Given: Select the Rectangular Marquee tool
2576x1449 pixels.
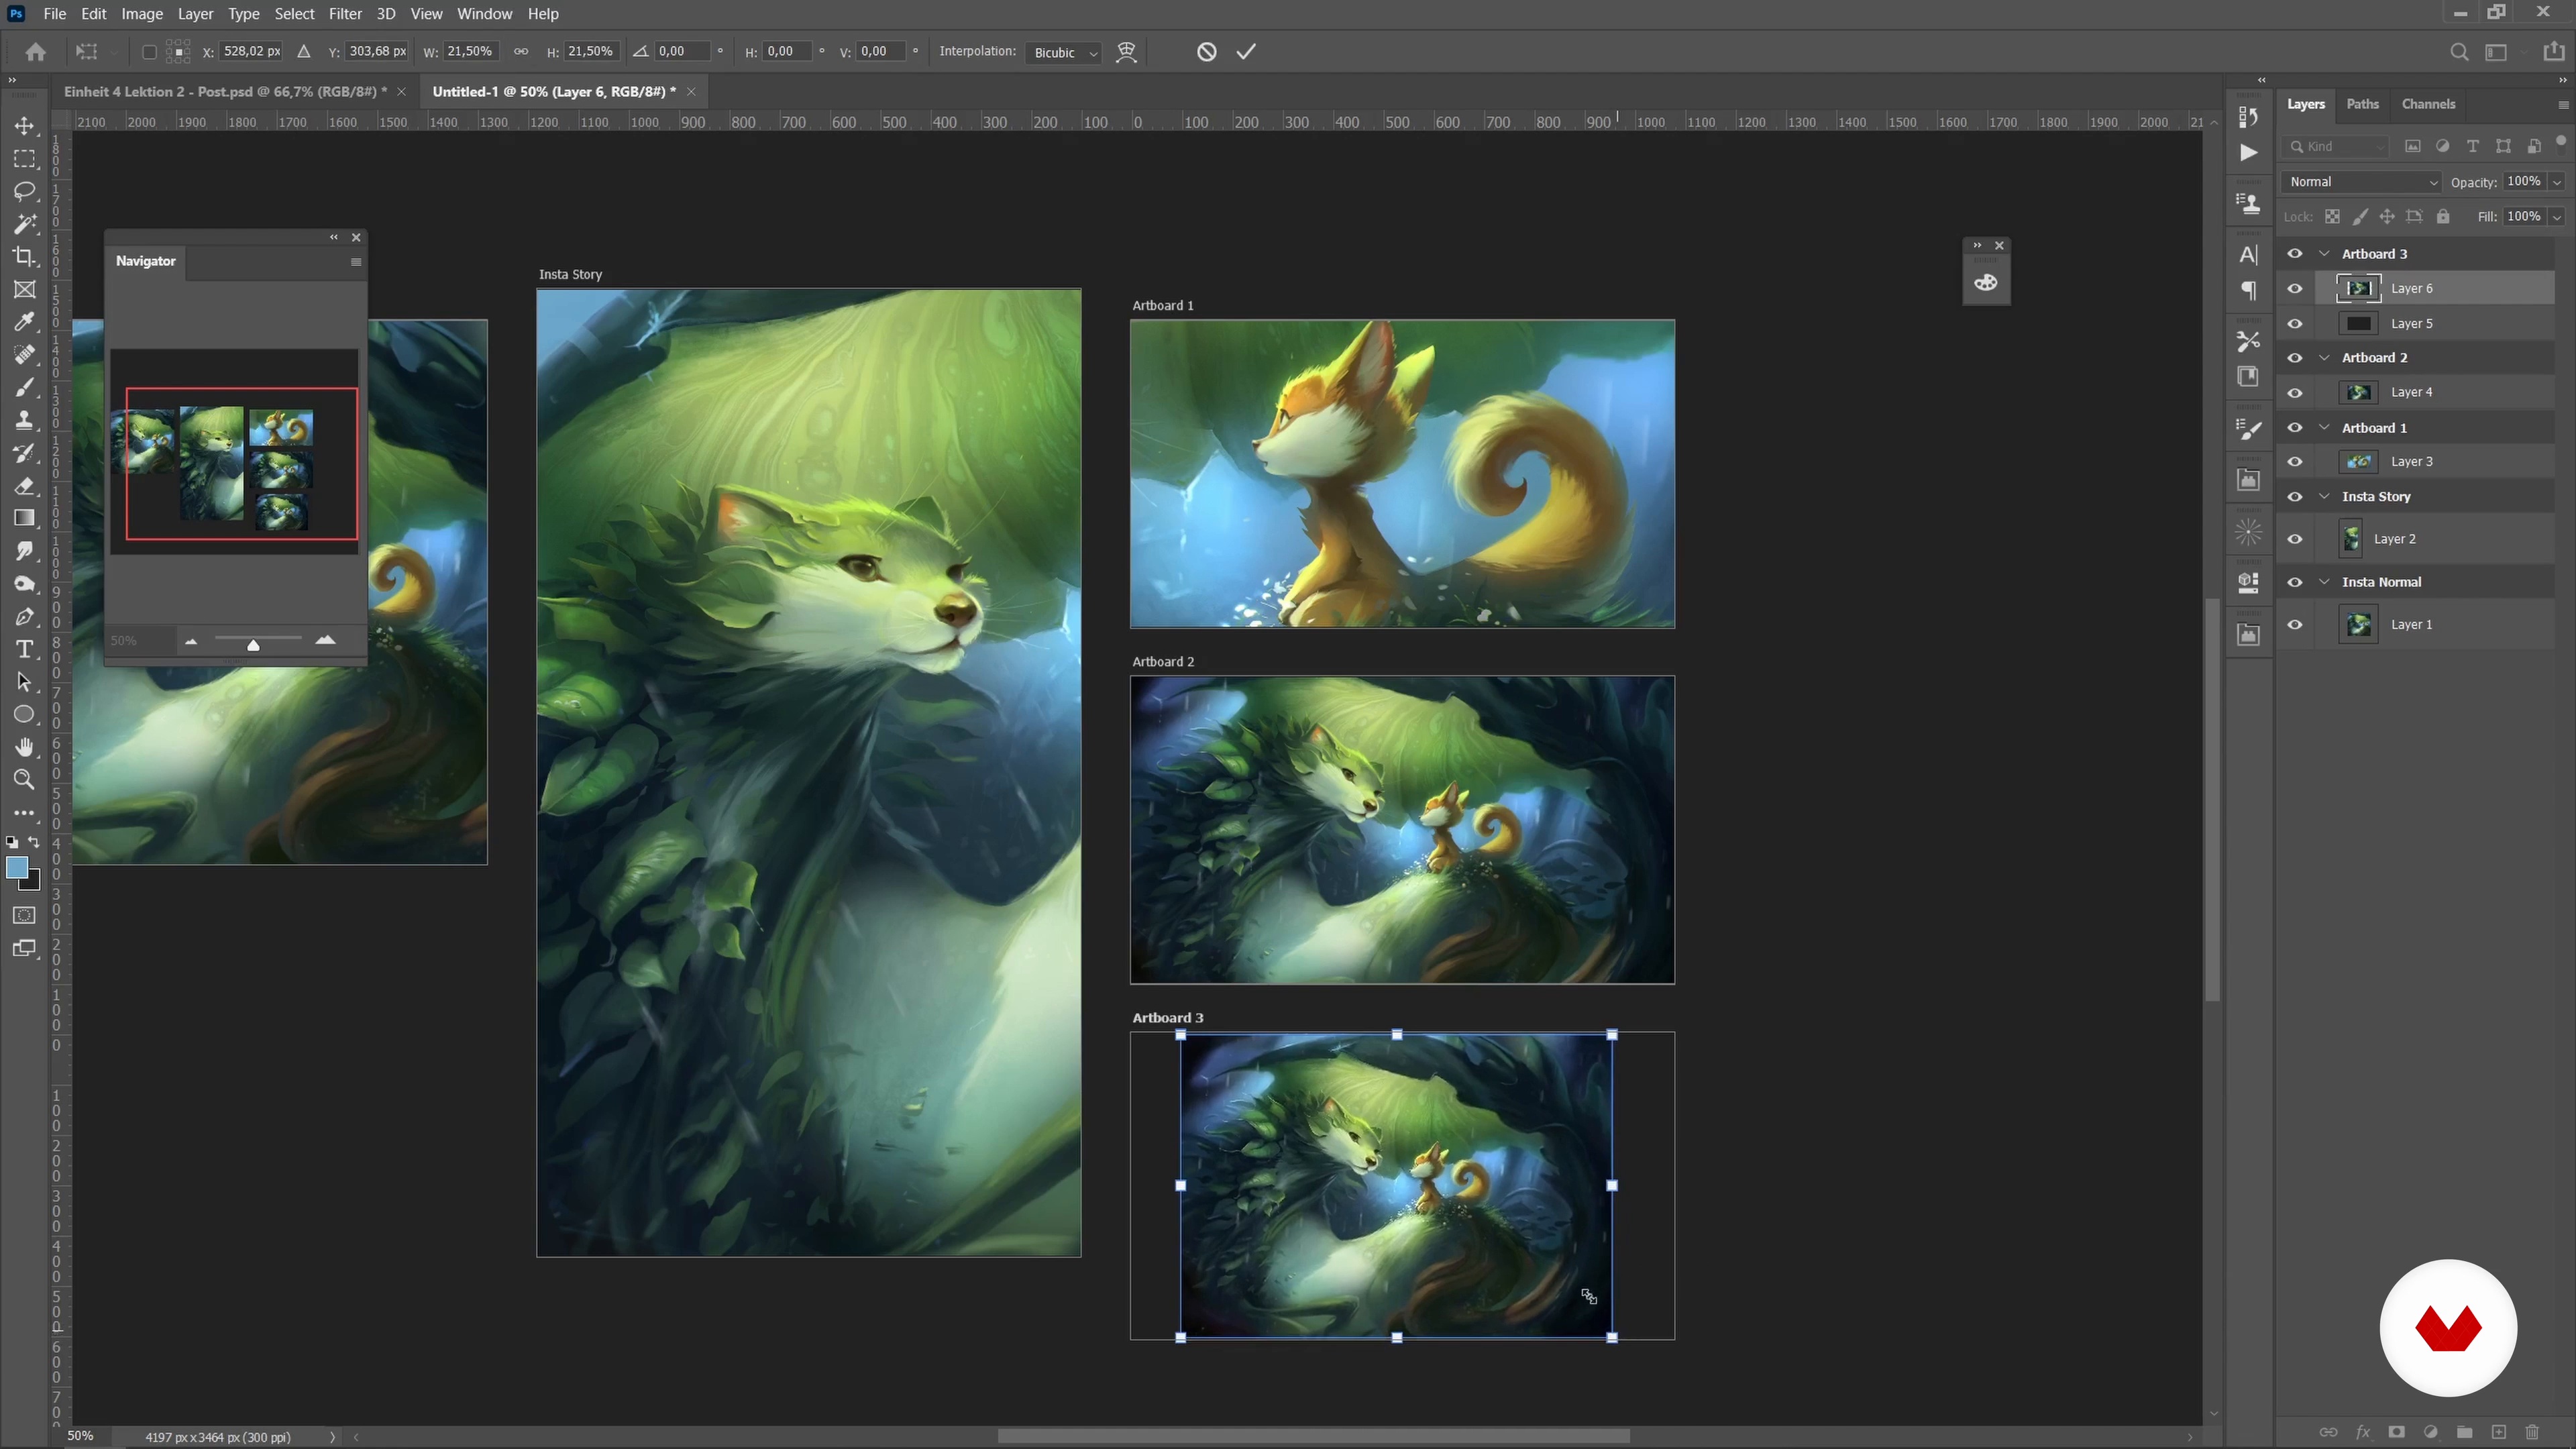Looking at the screenshot, I should [x=24, y=159].
